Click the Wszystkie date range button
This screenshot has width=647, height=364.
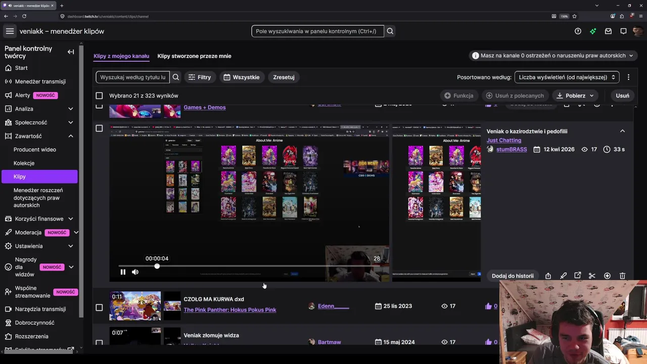(242, 77)
